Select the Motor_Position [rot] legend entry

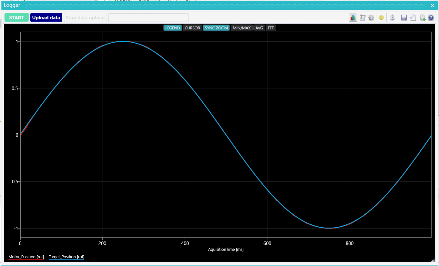26,257
